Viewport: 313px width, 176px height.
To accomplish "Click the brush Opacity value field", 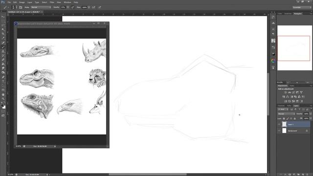I will point(63,7).
